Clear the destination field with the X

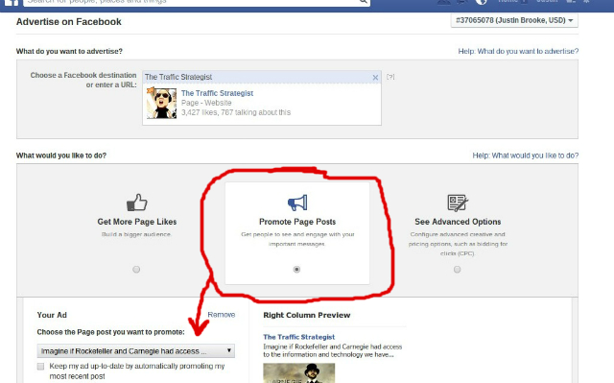point(375,77)
